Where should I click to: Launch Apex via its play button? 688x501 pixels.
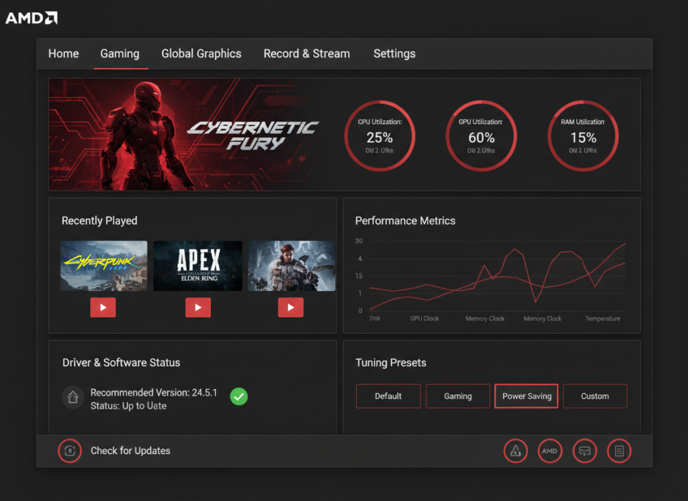(x=198, y=307)
